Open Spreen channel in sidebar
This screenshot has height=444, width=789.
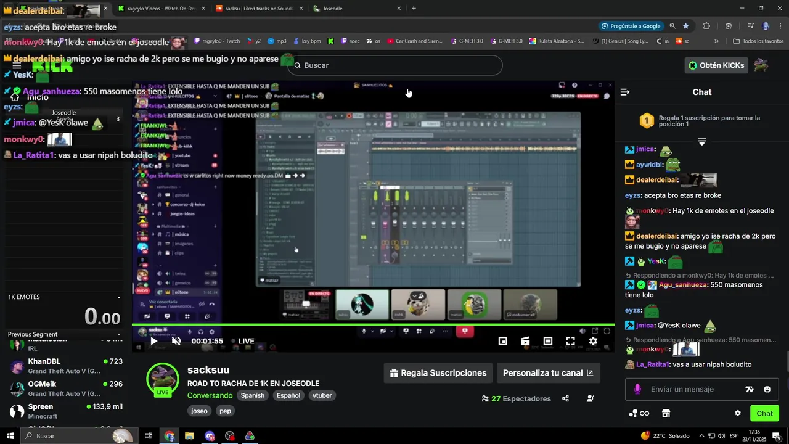click(66, 411)
